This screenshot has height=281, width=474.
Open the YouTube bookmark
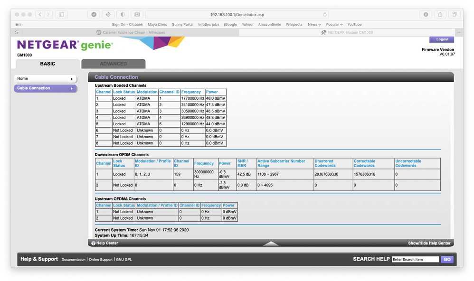point(354,25)
